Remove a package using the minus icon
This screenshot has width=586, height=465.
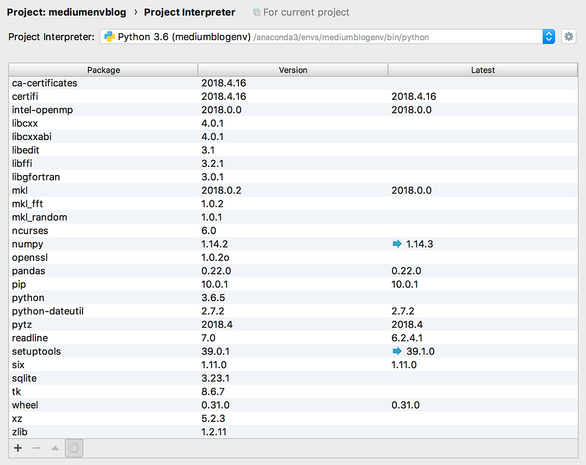[35, 448]
